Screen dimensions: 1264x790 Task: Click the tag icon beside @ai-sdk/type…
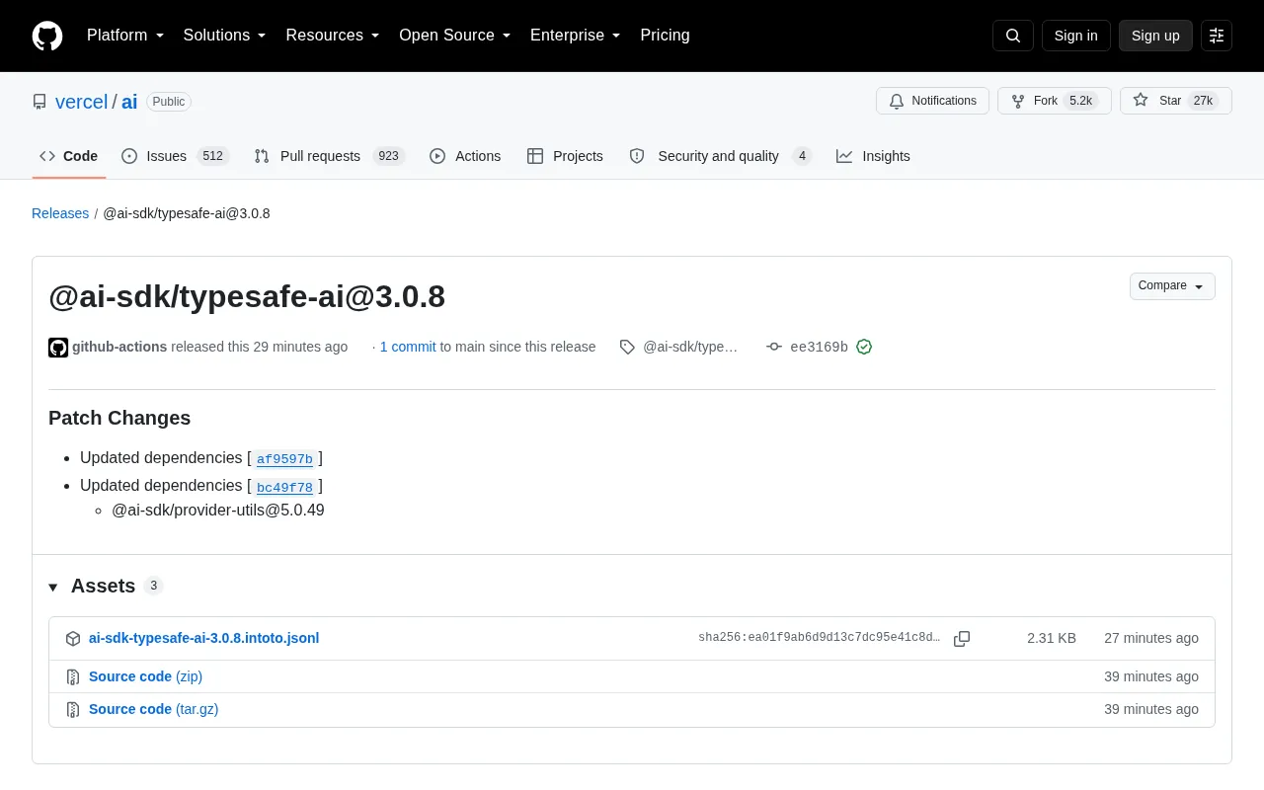coord(627,347)
